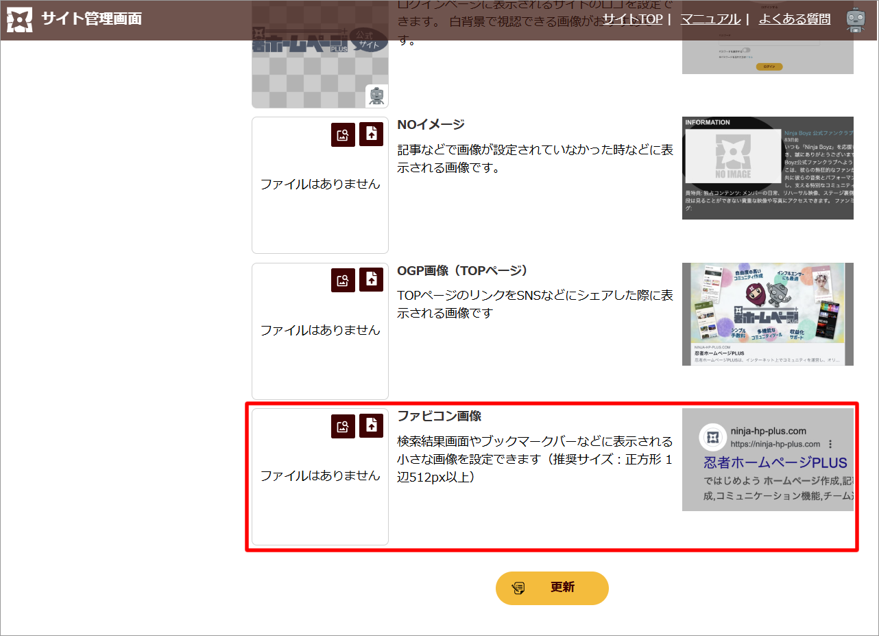Open the サイトTOP link

632,19
